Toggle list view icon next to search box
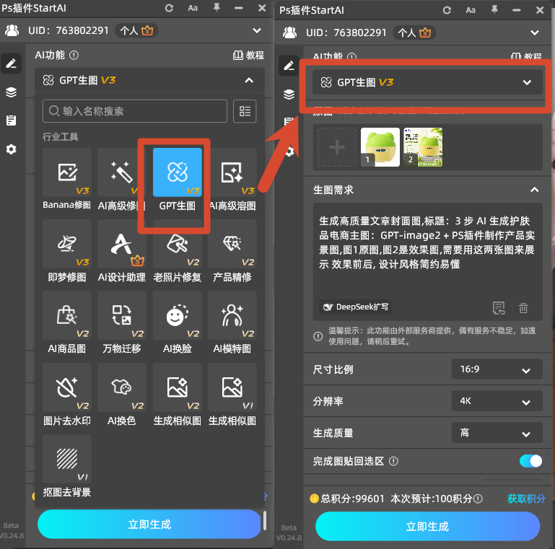 coord(245,111)
